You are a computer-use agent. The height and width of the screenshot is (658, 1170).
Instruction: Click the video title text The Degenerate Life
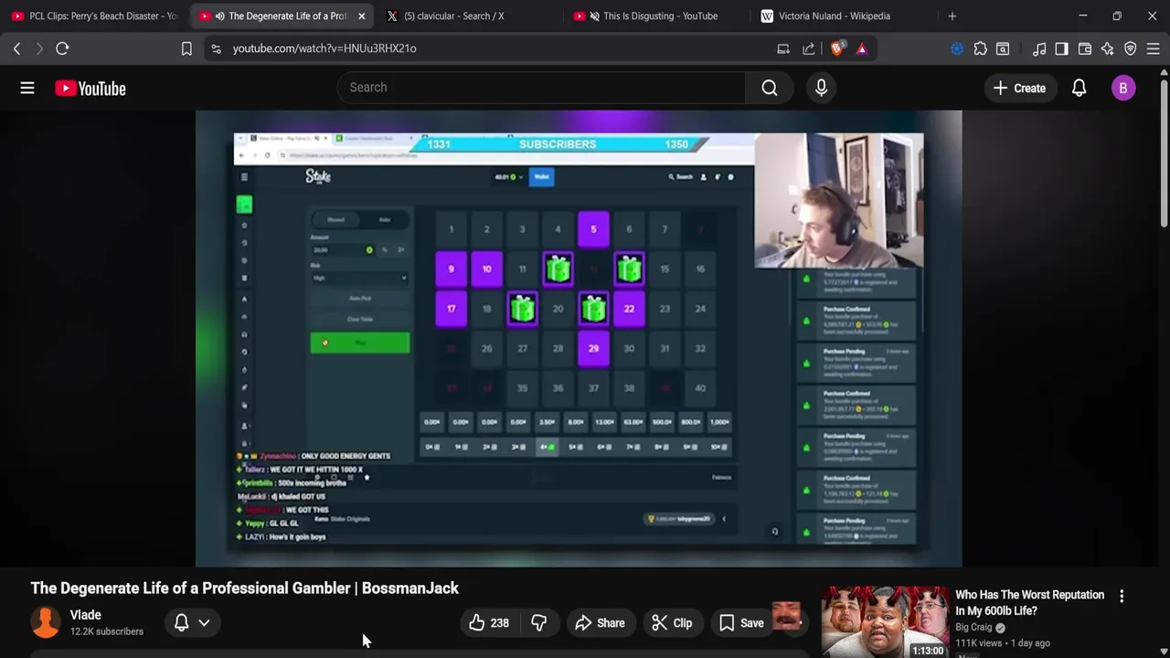click(244, 588)
